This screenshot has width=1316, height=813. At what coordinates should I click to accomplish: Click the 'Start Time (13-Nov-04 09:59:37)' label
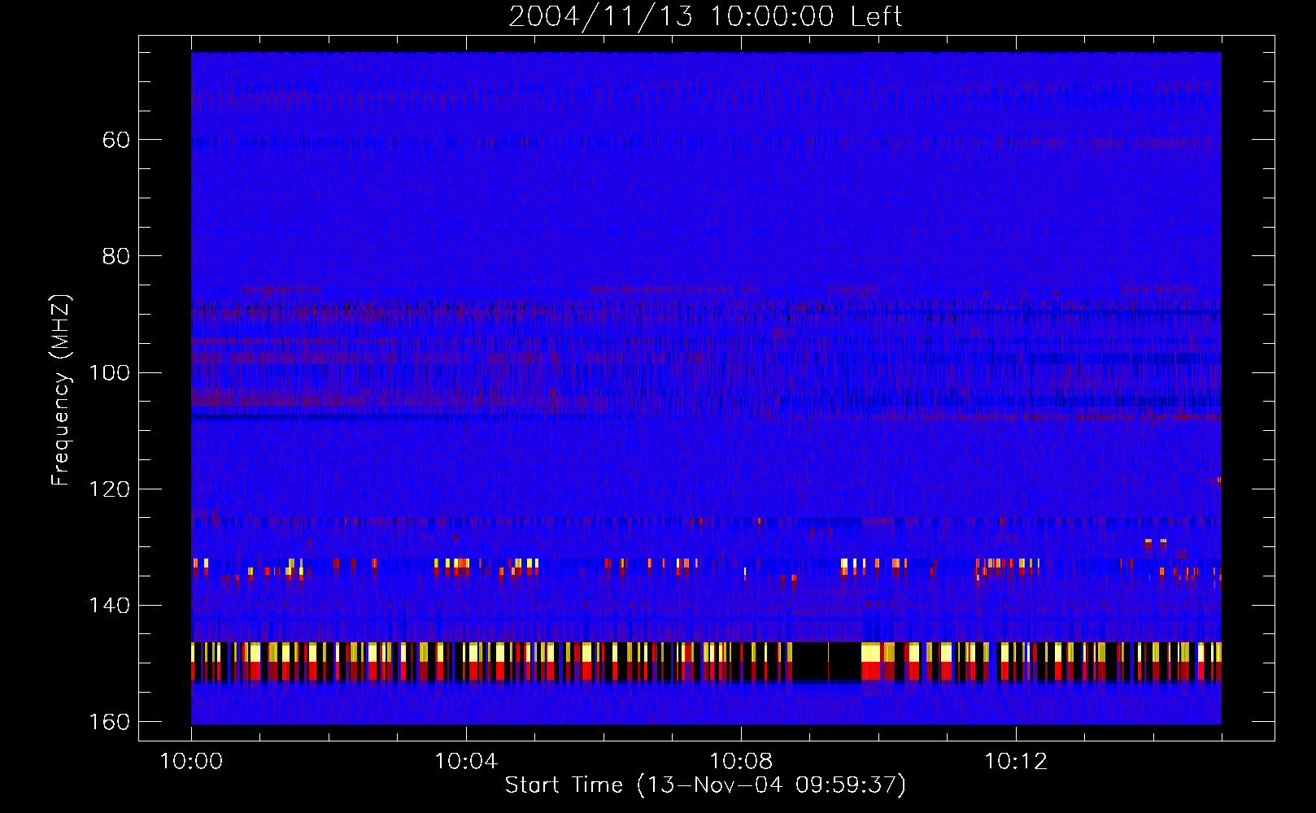click(x=705, y=785)
